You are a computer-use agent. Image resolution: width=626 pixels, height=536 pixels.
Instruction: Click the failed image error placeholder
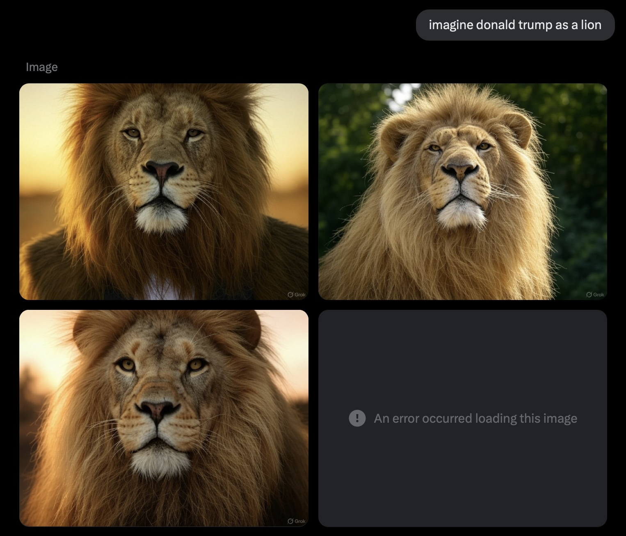pyautogui.click(x=463, y=418)
